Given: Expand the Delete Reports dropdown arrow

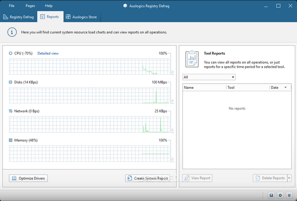Looking at the screenshot, I should (x=289, y=178).
